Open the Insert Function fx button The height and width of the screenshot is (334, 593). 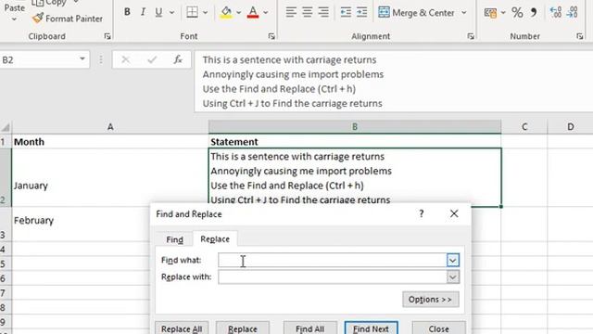[x=178, y=59]
